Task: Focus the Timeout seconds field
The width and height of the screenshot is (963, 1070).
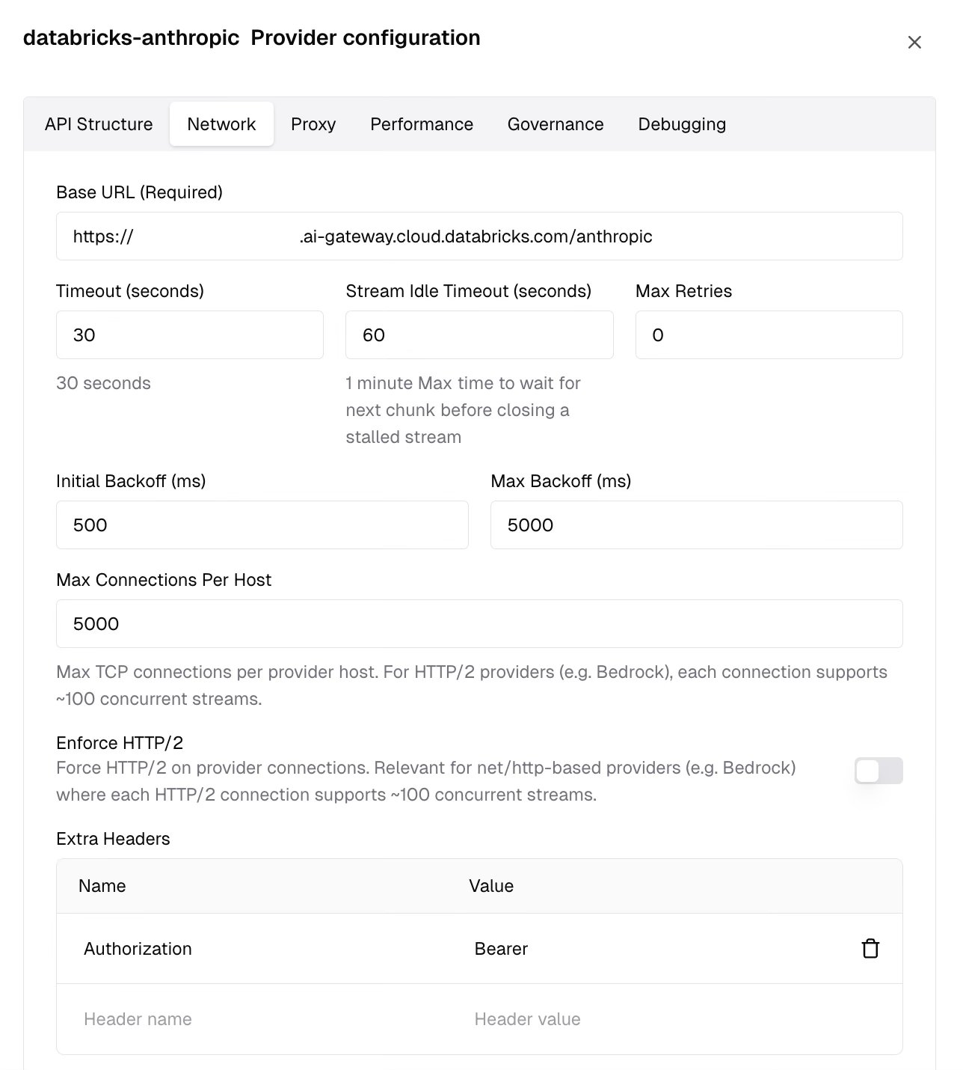Action: 190,335
